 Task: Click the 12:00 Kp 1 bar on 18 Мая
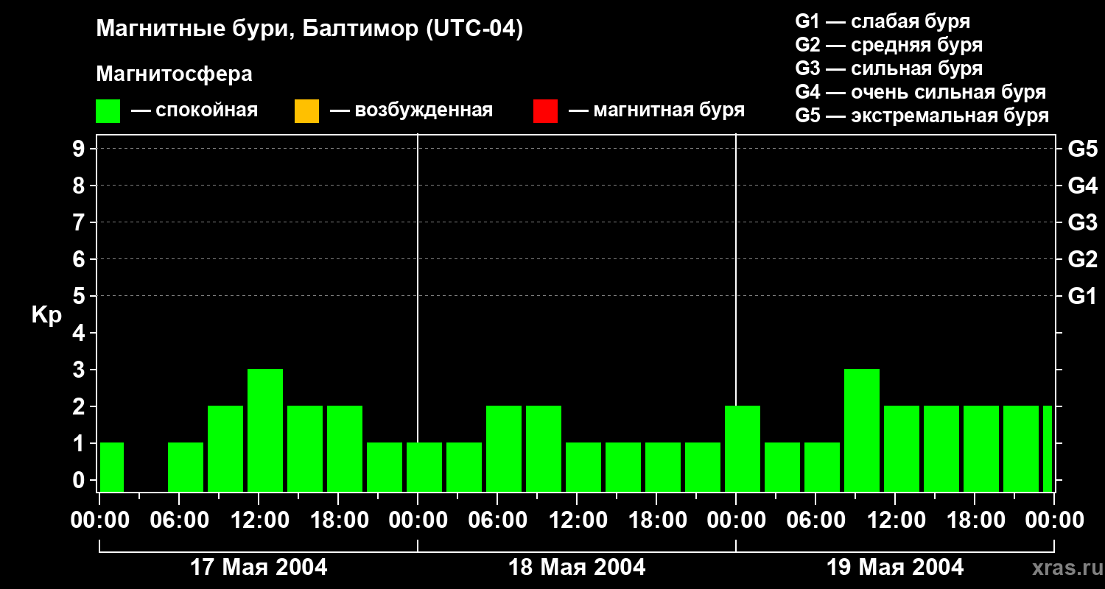click(x=583, y=467)
